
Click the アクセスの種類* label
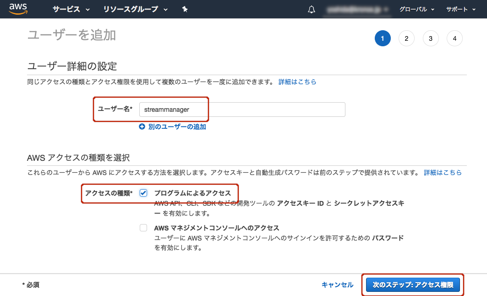tap(109, 193)
